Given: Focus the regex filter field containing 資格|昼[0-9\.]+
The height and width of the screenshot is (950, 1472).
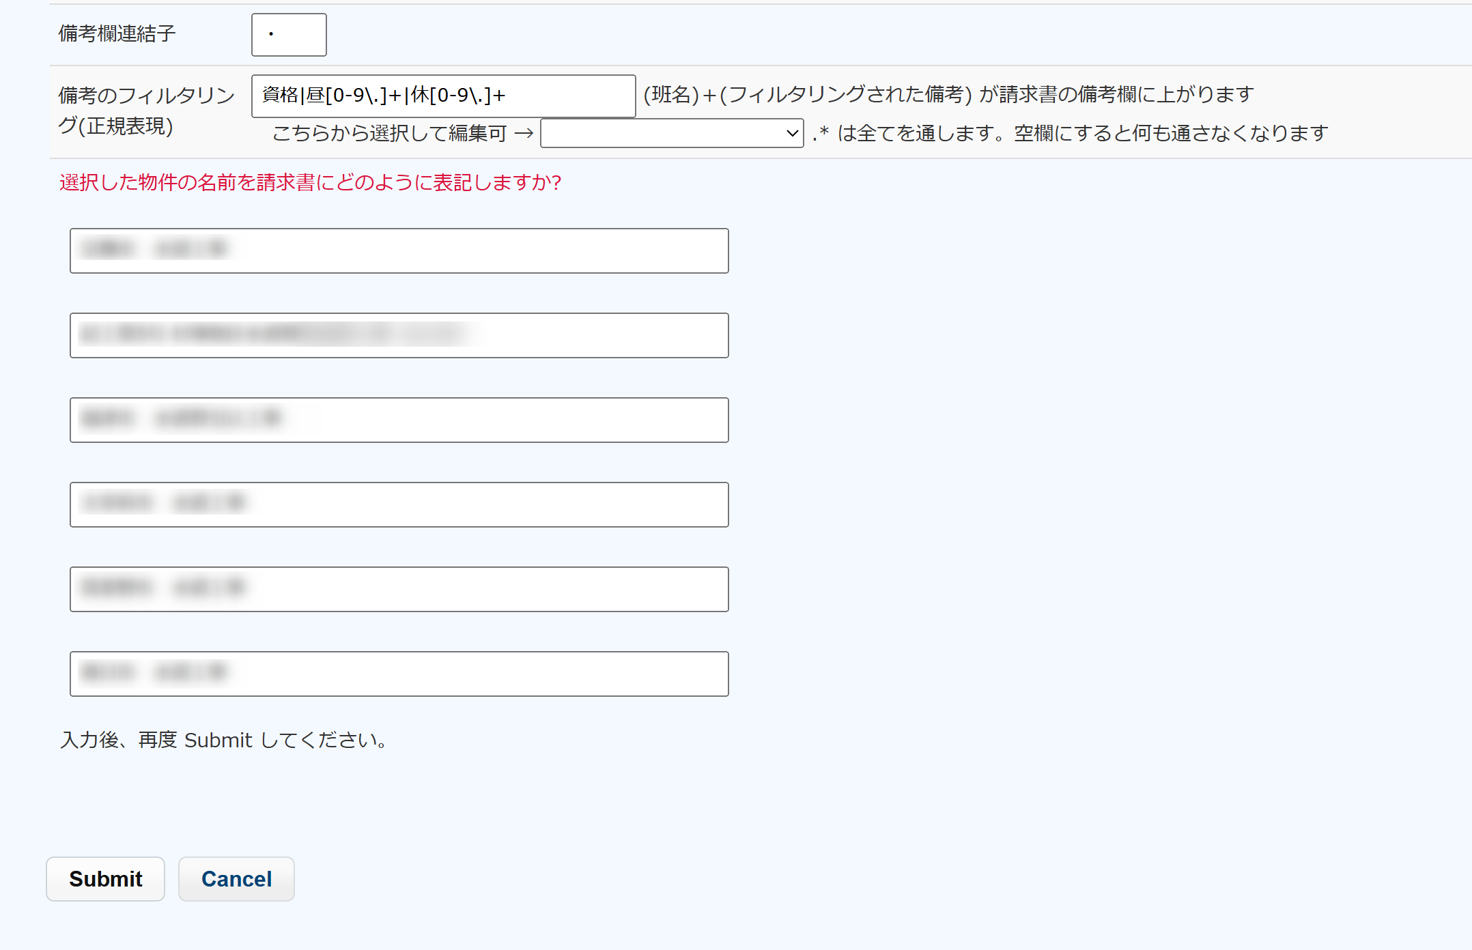Looking at the screenshot, I should (443, 96).
